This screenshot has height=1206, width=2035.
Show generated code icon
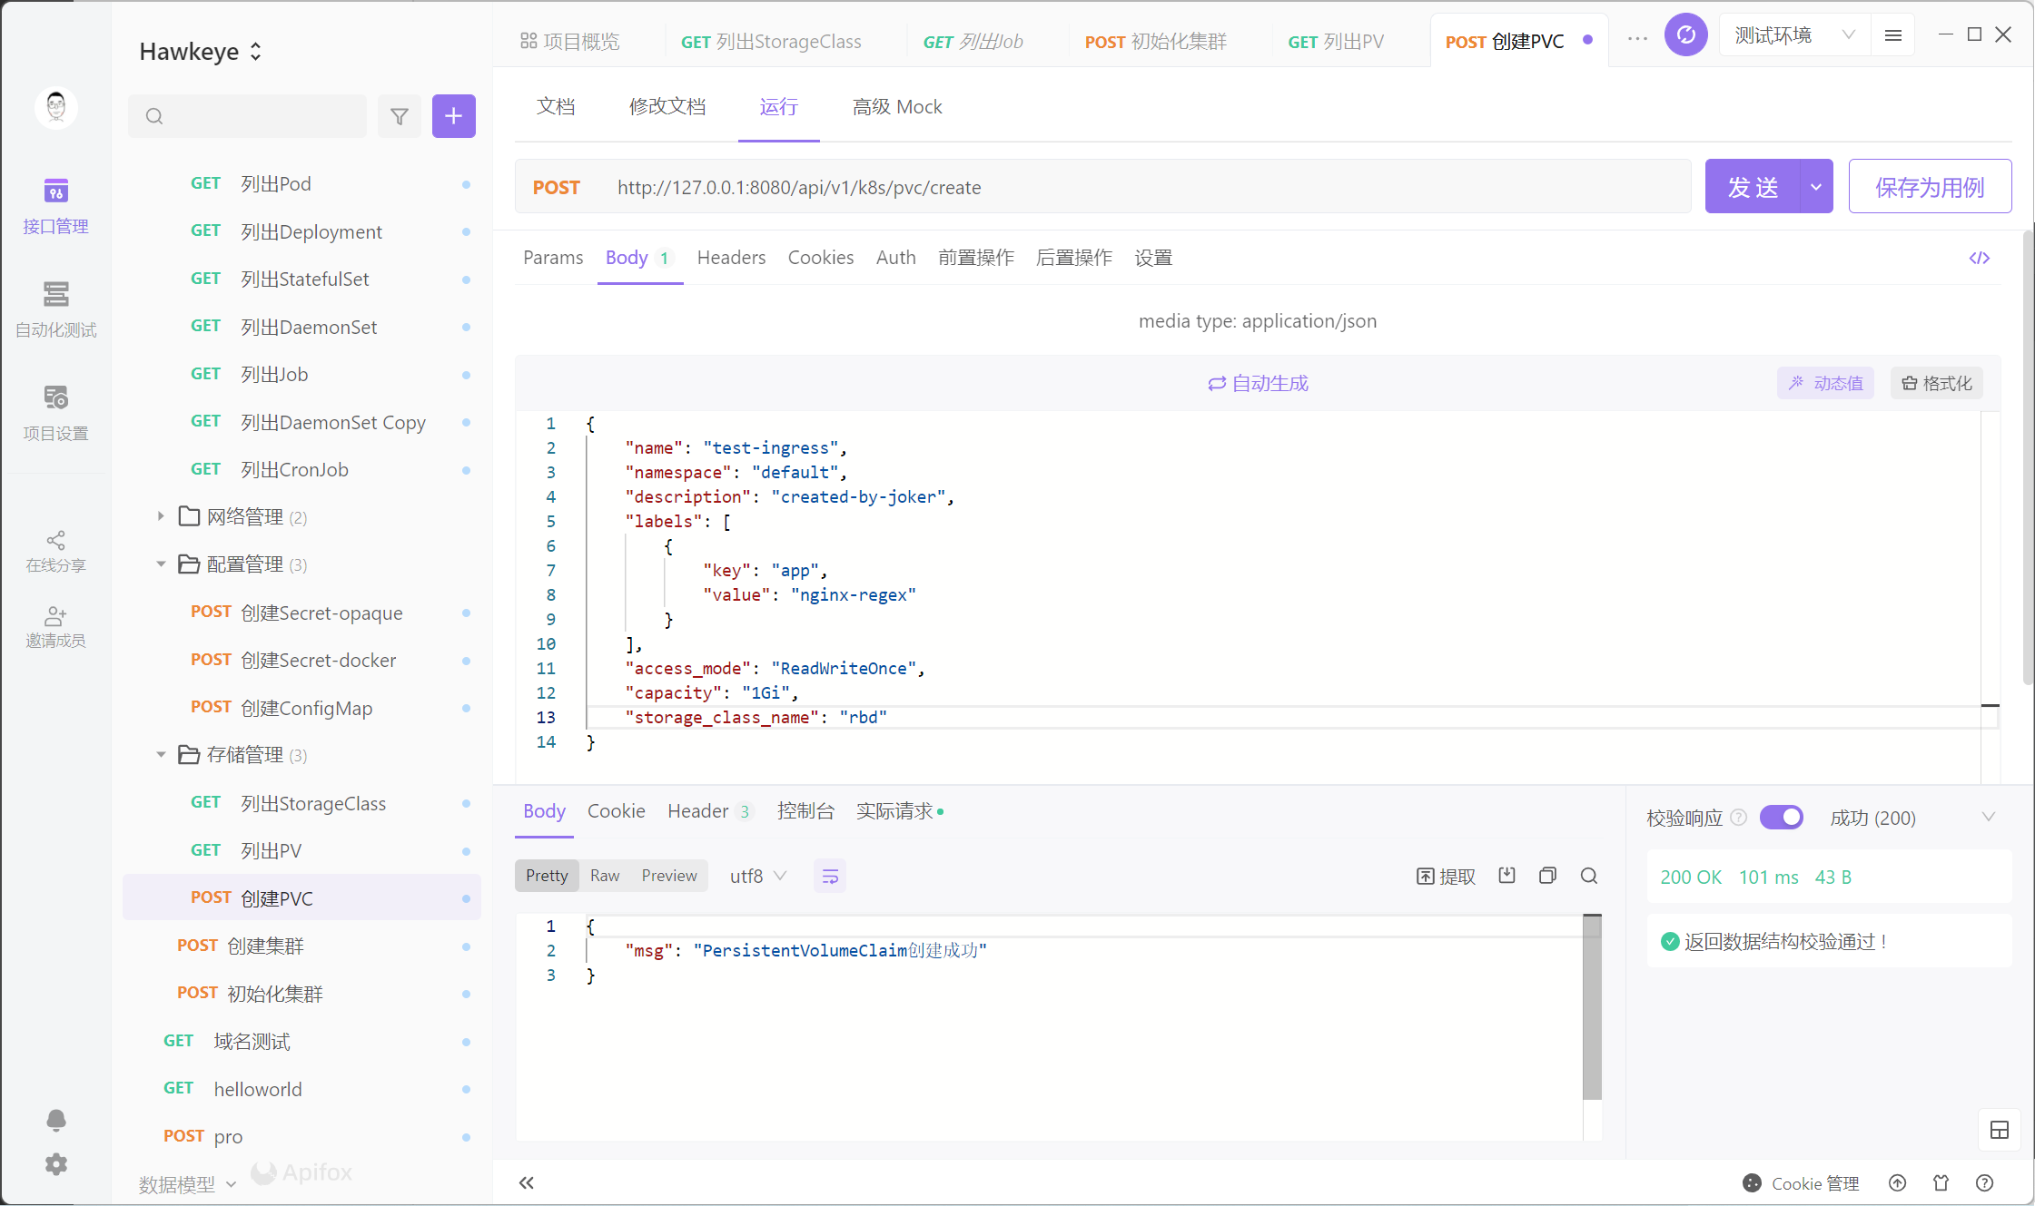1980,259
